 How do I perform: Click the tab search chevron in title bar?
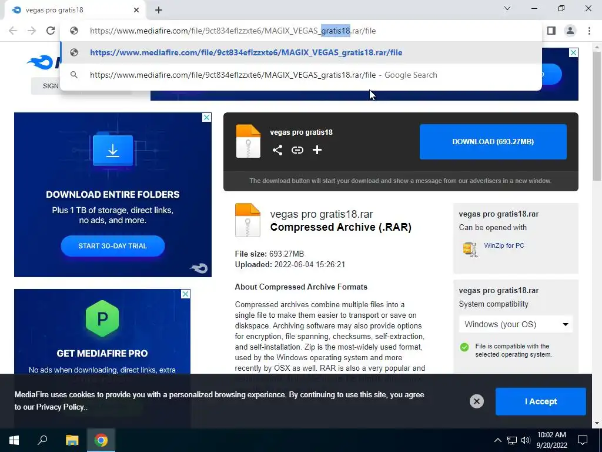tap(507, 8)
